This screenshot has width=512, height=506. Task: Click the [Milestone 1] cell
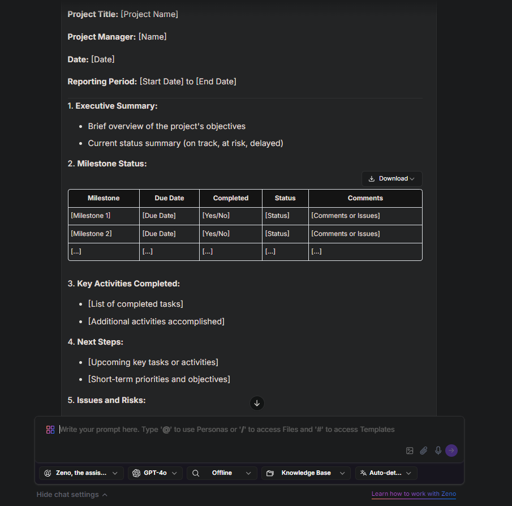pos(104,216)
